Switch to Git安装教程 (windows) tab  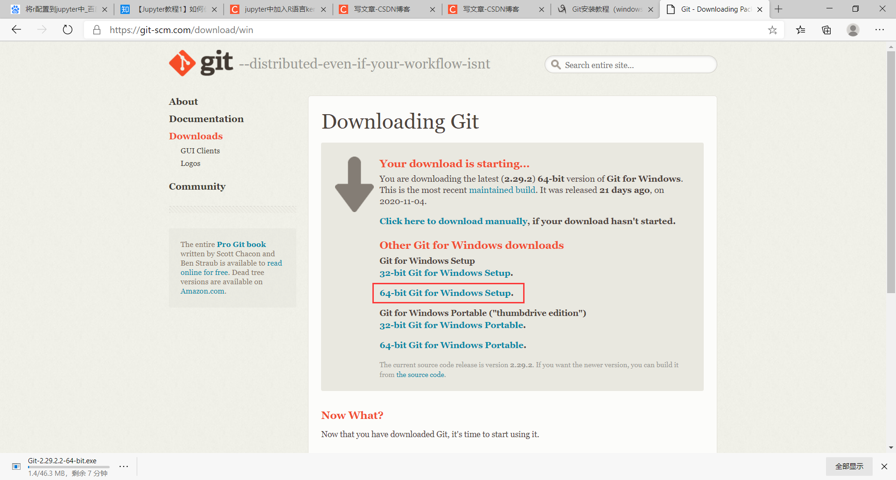(605, 9)
